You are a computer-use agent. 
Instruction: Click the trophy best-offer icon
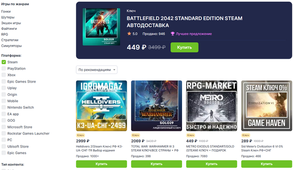coord(172,34)
